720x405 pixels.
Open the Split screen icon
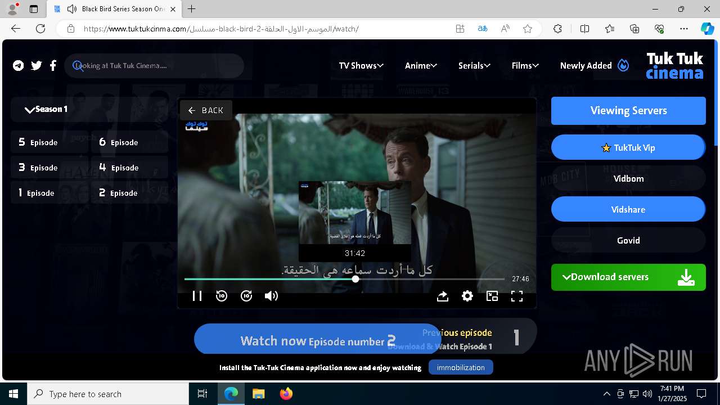584,29
